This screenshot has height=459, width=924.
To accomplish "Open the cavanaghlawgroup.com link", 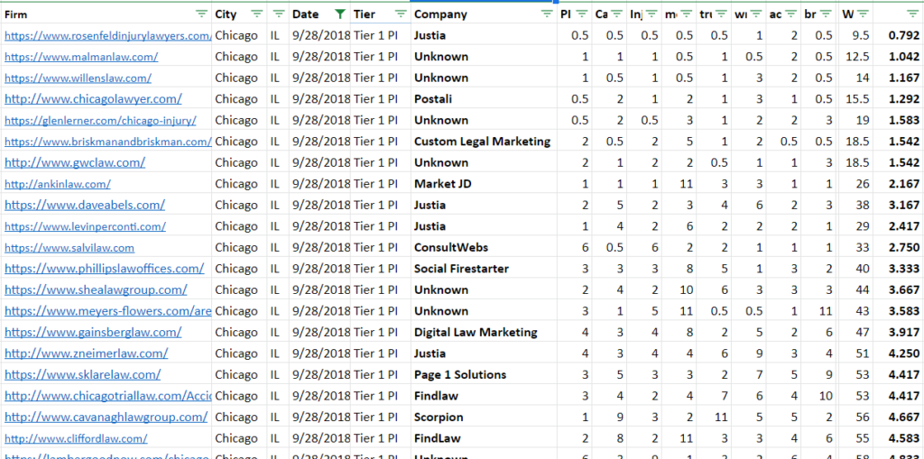I will [x=106, y=418].
